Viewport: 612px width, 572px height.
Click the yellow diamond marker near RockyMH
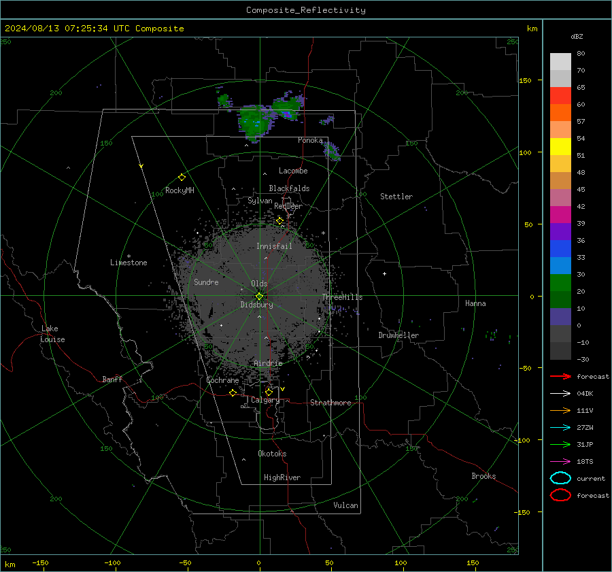(x=182, y=178)
